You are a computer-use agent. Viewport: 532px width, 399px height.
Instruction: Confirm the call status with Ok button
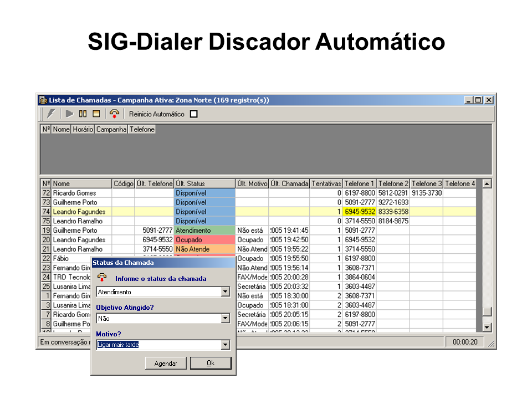click(211, 363)
